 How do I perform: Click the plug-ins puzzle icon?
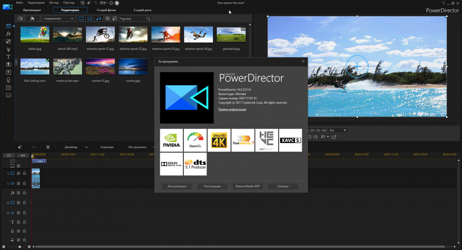(x=32, y=18)
